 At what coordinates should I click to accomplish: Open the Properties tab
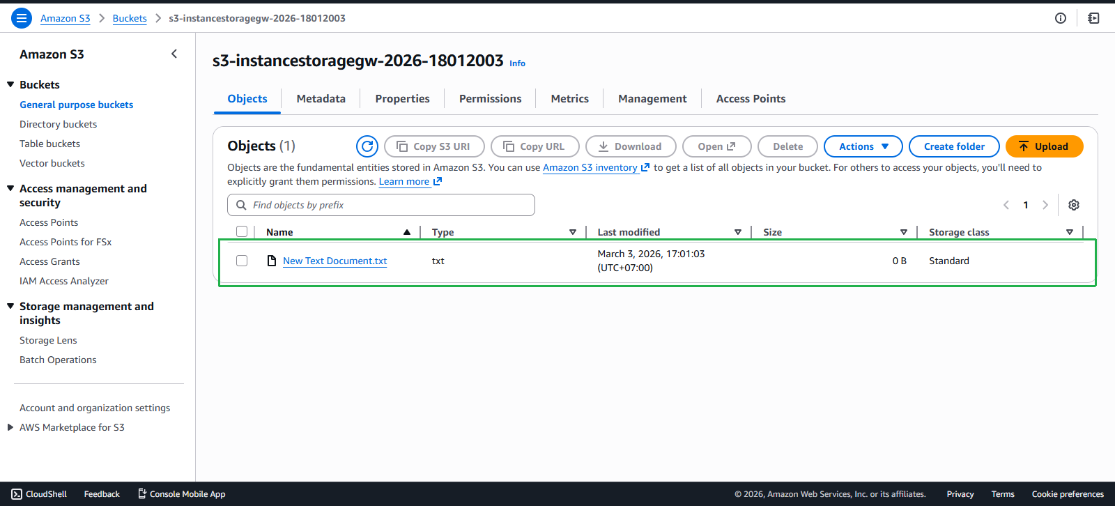coord(403,99)
